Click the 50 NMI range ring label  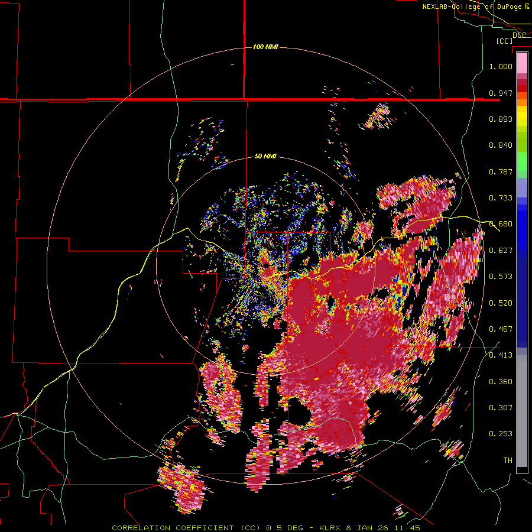tap(265, 157)
